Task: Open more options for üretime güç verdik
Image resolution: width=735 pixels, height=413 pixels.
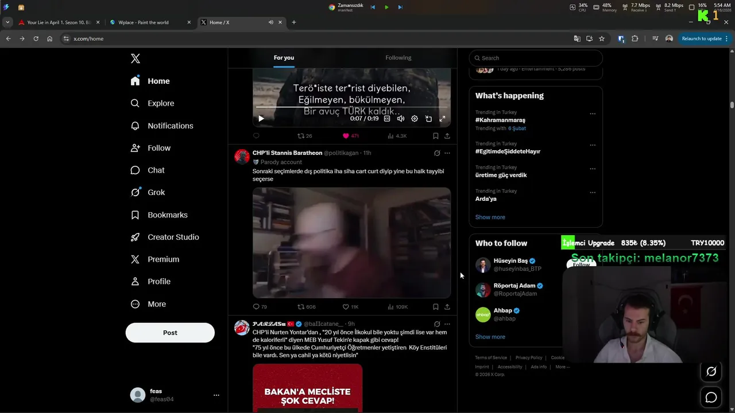Action: 593,169
